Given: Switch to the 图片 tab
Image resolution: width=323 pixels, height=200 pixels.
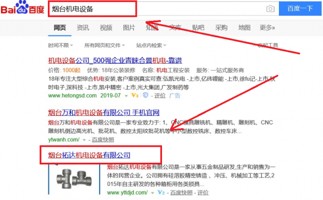Looking at the screenshot, I should (129, 27).
